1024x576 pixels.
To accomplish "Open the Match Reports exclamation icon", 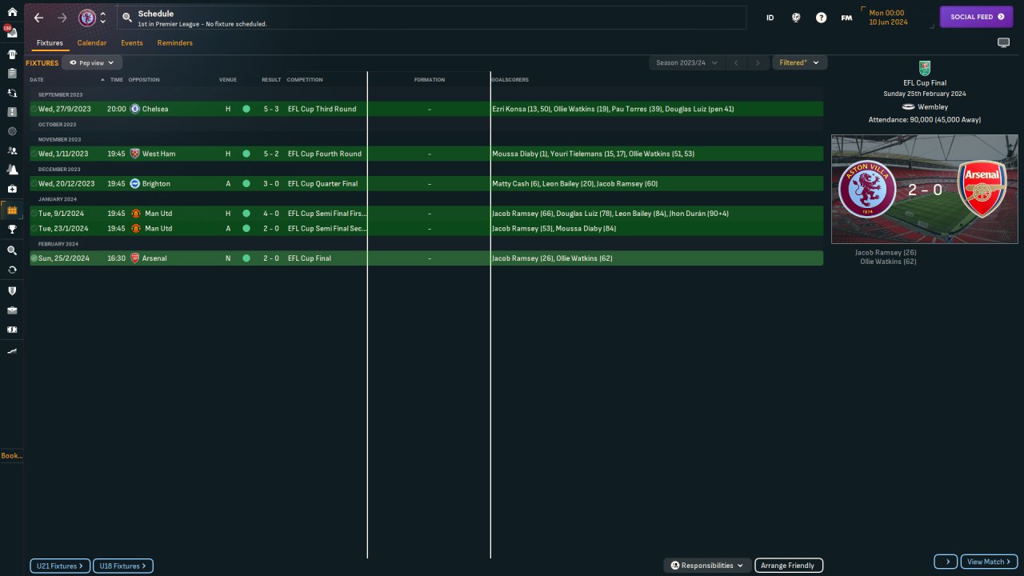I will 12,112.
